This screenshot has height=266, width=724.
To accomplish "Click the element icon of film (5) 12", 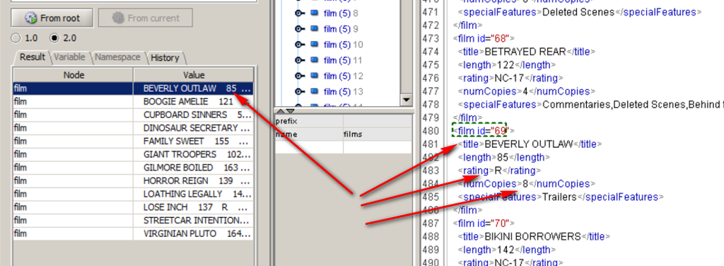I will (315, 76).
